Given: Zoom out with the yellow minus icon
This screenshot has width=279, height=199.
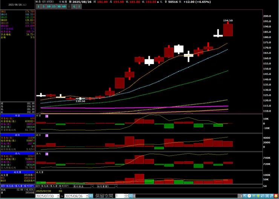Looking at the screenshot, I should coord(254,196).
